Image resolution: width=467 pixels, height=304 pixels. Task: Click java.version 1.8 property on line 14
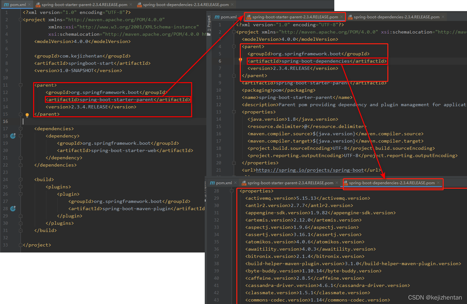point(293,119)
